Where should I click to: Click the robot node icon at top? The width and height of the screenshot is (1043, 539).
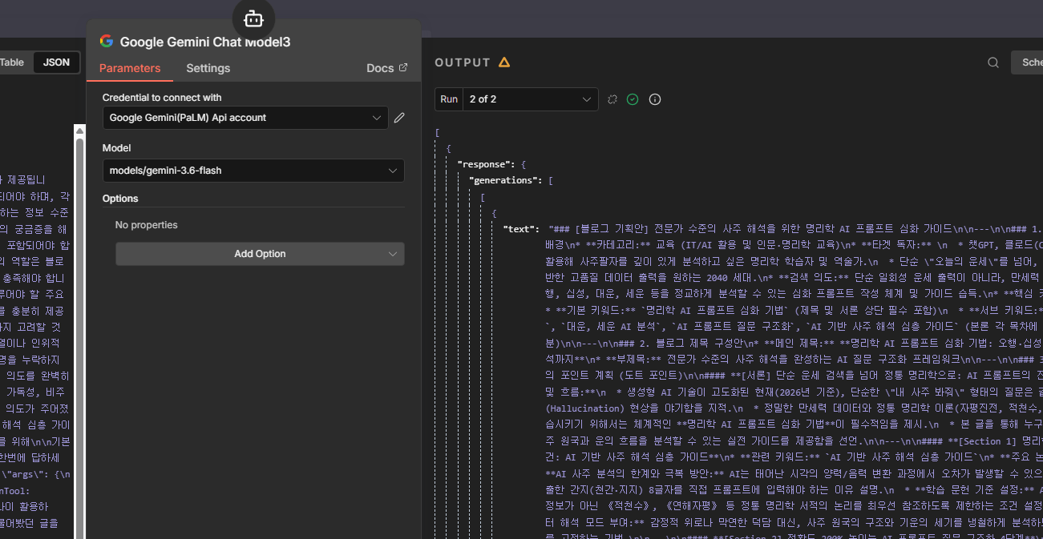pyautogui.click(x=253, y=18)
